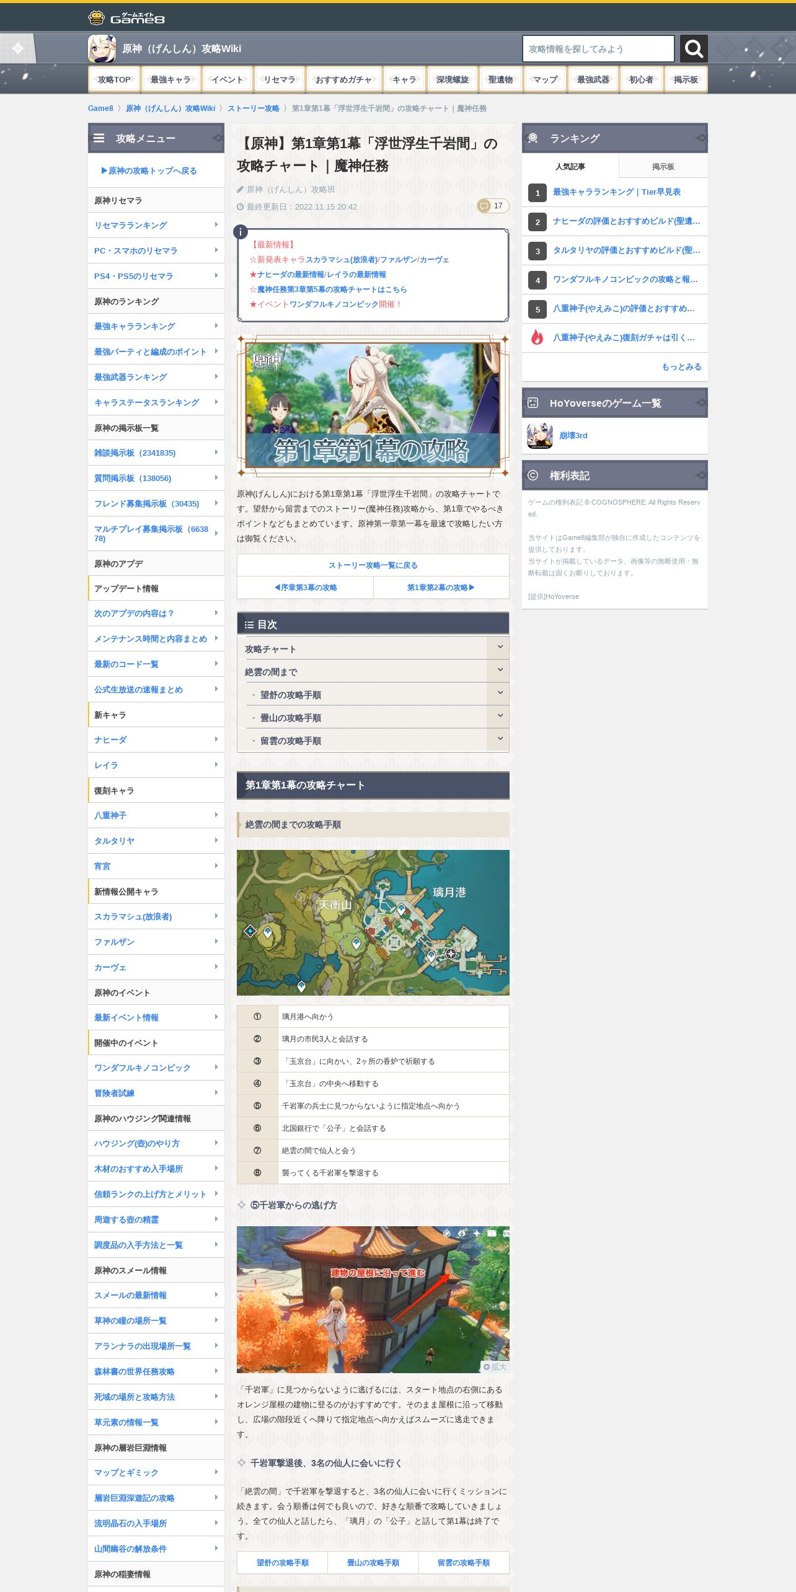
Task: Expand the 攻略チャート contents chevron
Action: coord(499,647)
